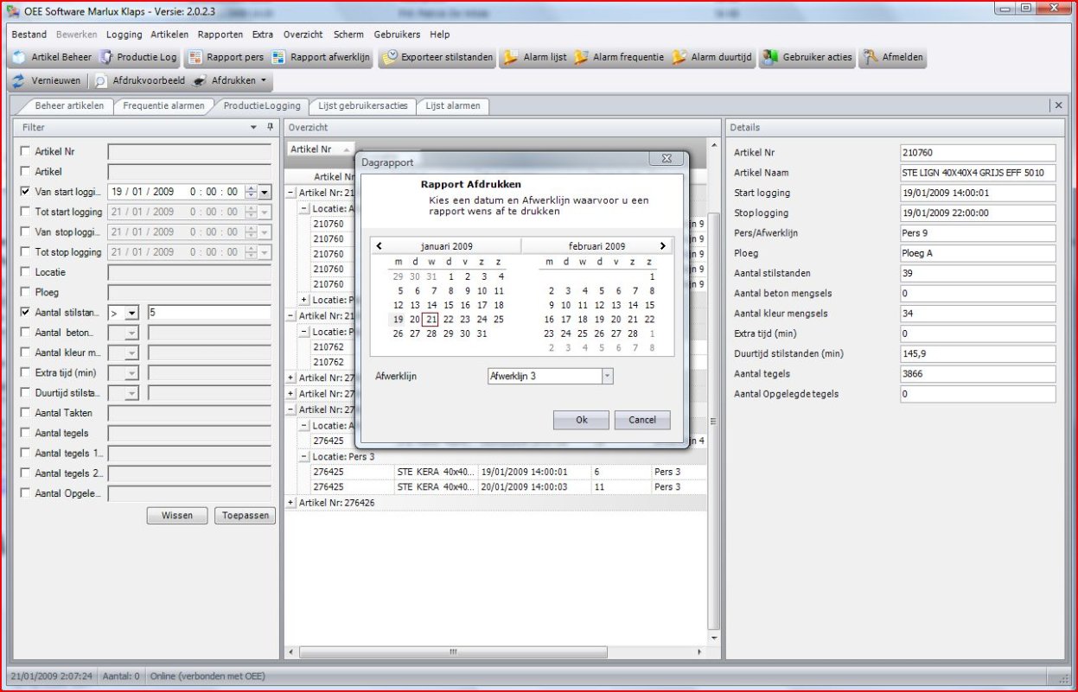Click the Afmelden logout icon
Viewport: 1078px width, 692px height.
tap(870, 58)
